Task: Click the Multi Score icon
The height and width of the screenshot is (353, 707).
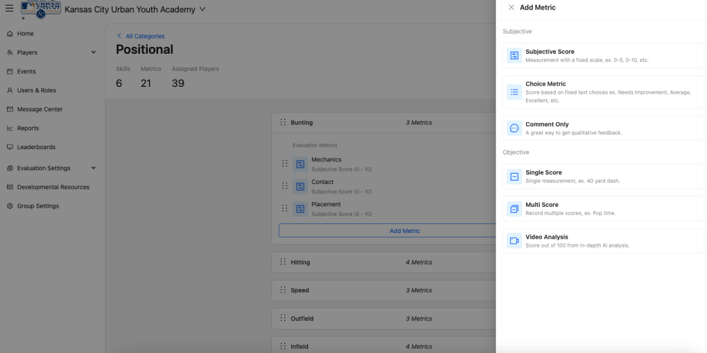Action: click(x=514, y=209)
